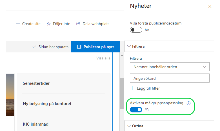Viewport: 220px width, 131px height.
Task: Click the Publicera på nytt button
Action: coord(95,47)
